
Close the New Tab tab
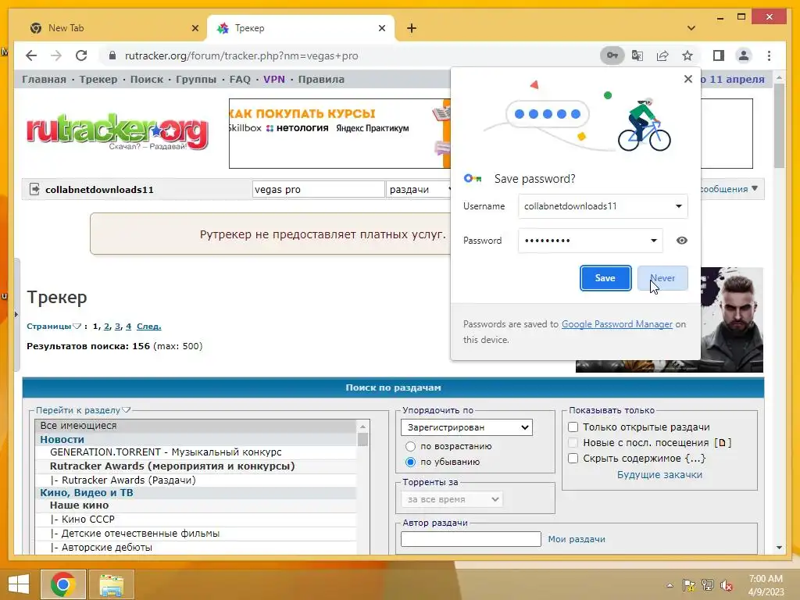195,29
